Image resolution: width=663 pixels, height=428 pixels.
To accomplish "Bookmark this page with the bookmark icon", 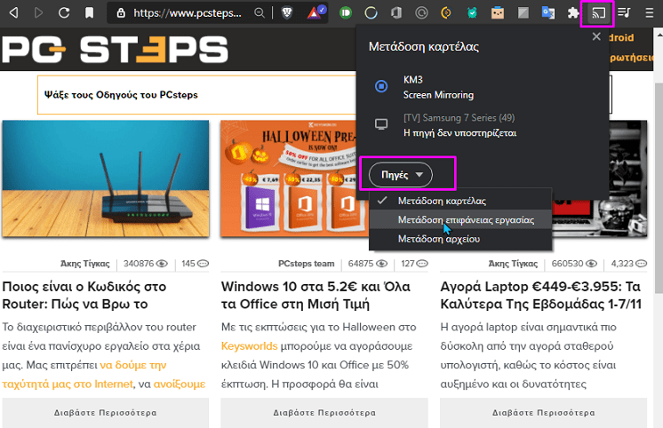I will [89, 12].
